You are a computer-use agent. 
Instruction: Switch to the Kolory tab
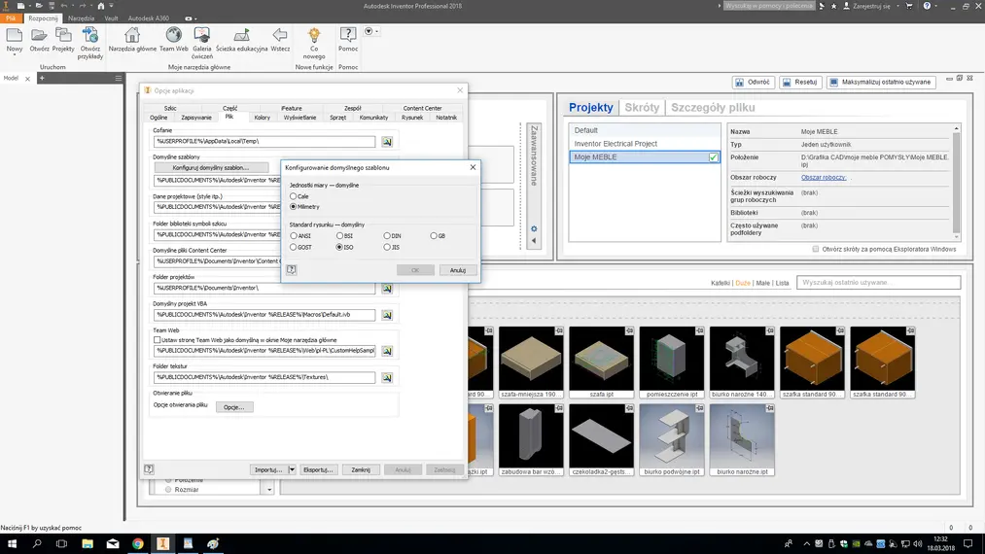pos(262,118)
